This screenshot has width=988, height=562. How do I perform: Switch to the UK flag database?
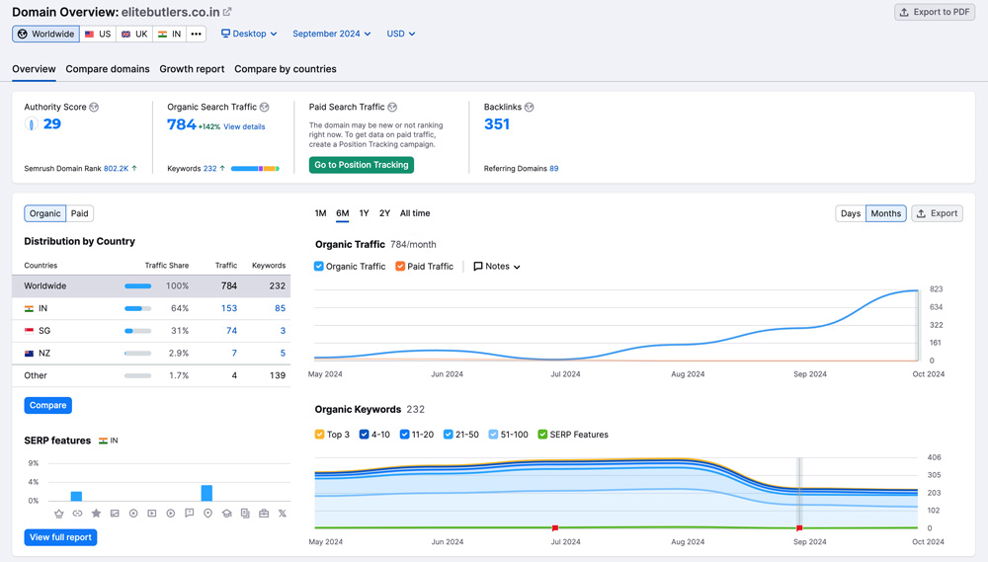click(x=134, y=34)
